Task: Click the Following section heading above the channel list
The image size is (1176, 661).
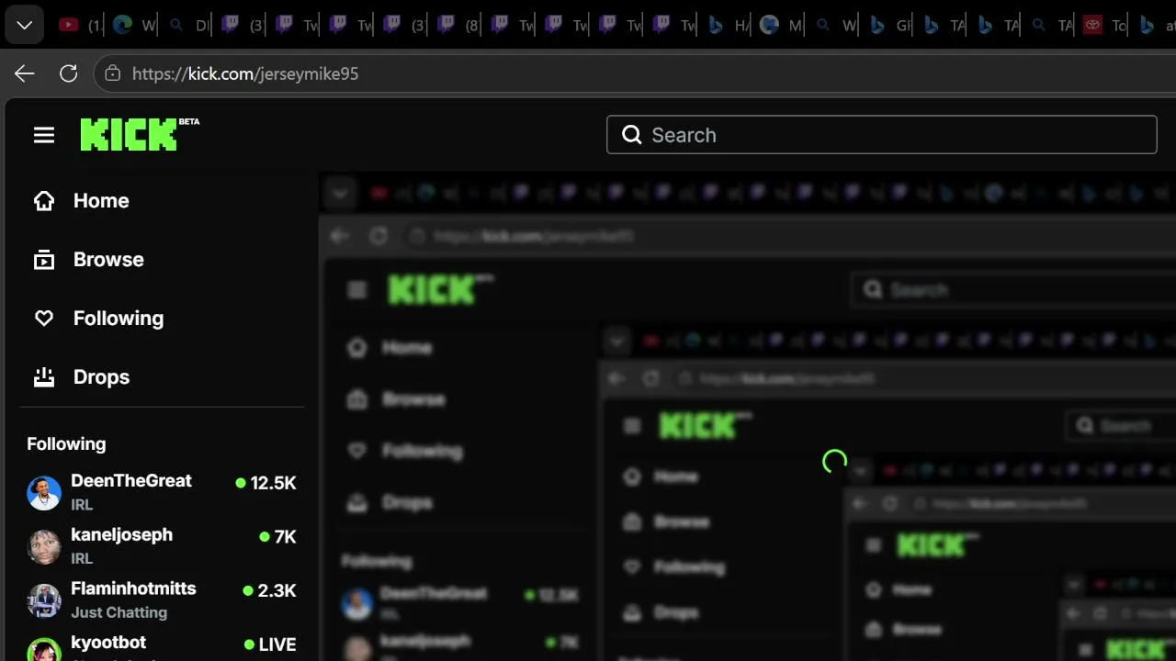Action: pyautogui.click(x=66, y=444)
